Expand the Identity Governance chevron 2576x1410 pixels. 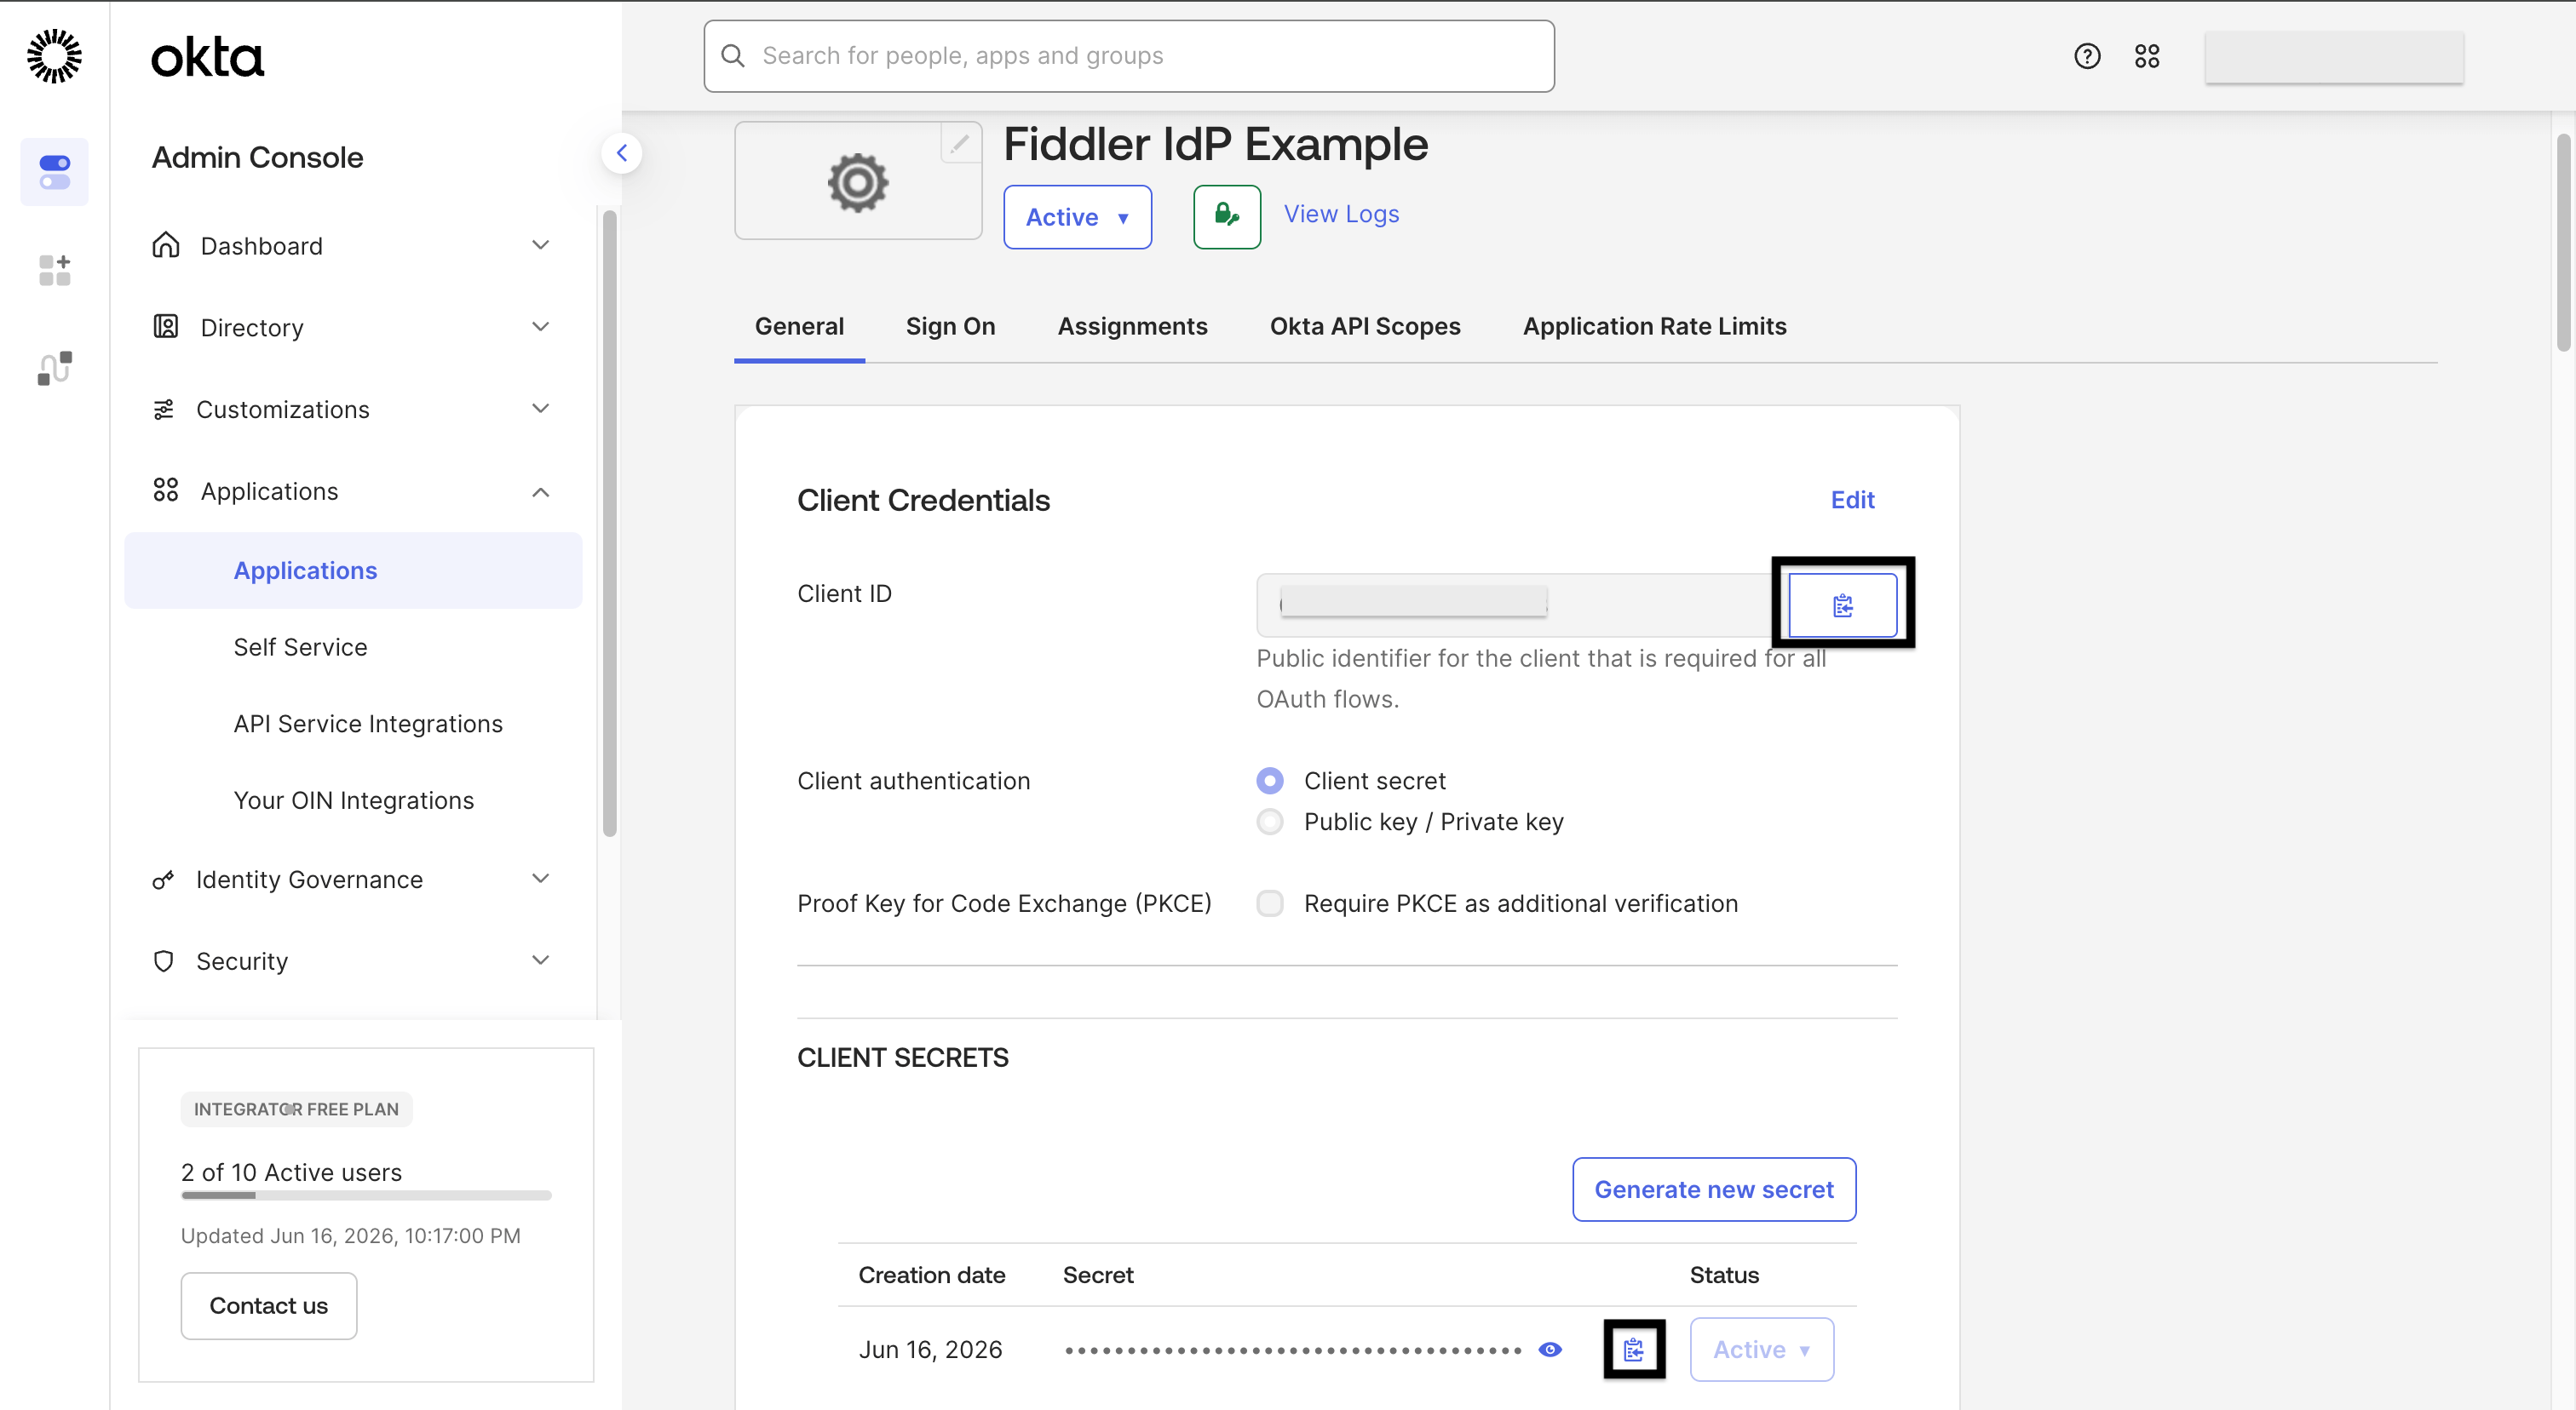tap(540, 879)
